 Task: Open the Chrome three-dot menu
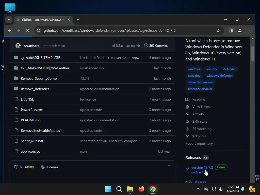point(249,30)
